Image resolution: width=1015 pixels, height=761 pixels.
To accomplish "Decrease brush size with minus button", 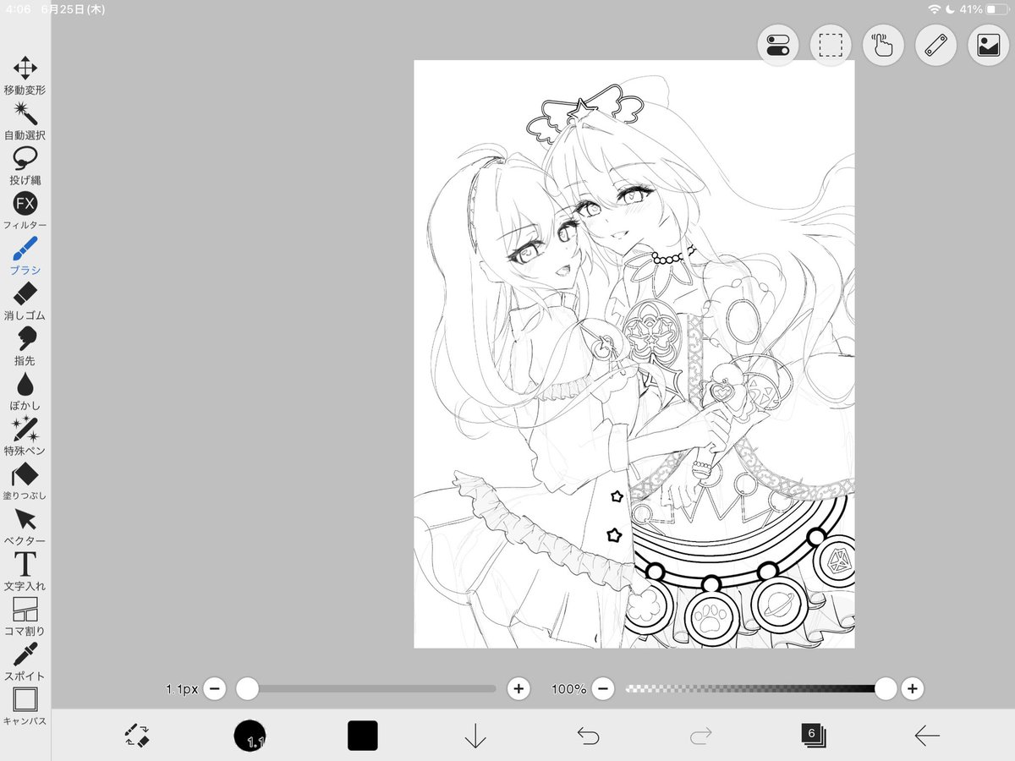I will [215, 688].
